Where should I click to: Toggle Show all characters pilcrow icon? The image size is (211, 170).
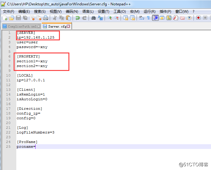148,18
